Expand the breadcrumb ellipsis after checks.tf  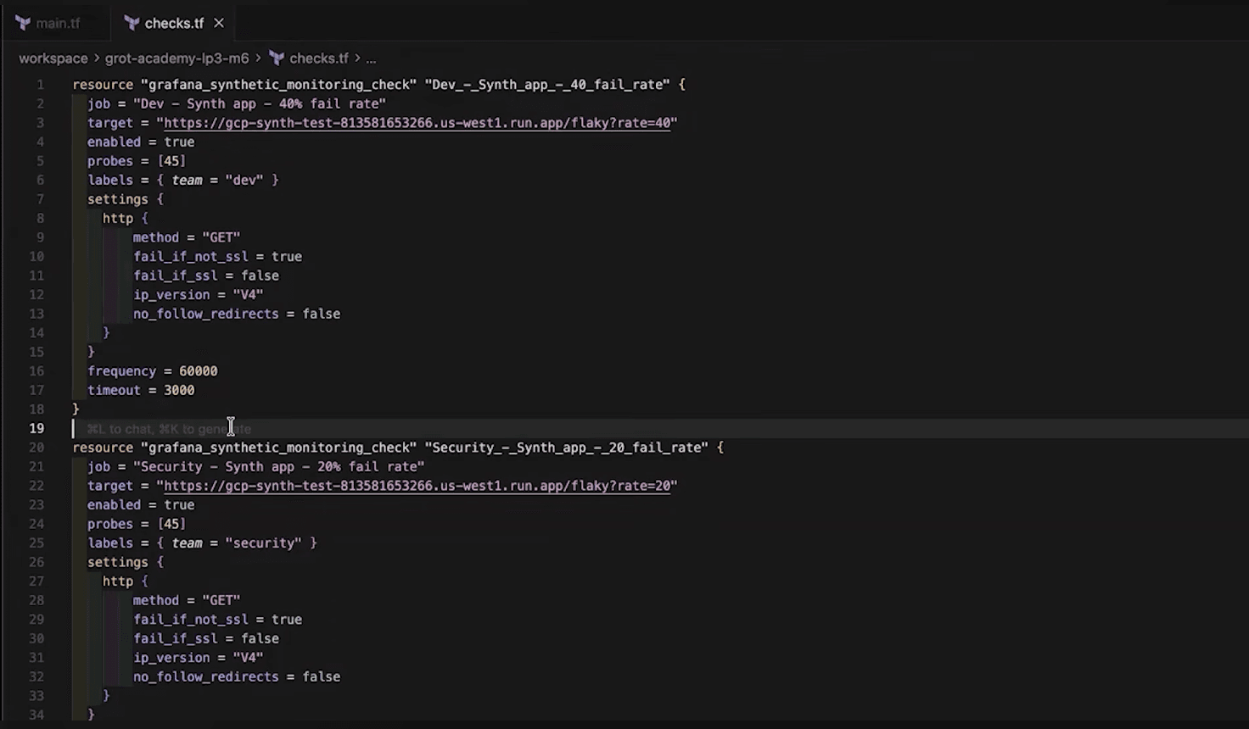(371, 58)
